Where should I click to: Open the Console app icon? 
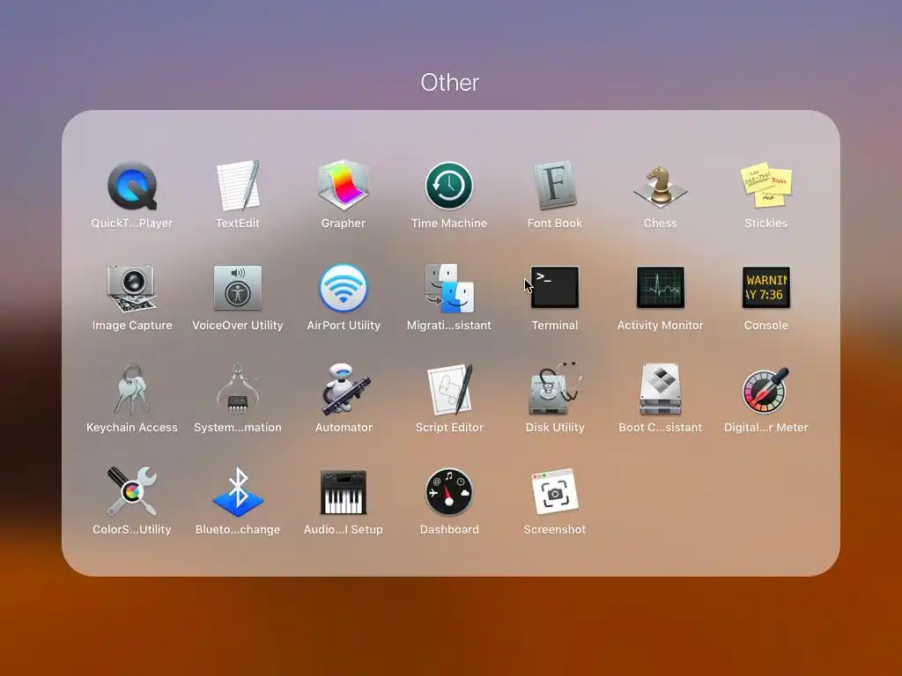pos(766,288)
